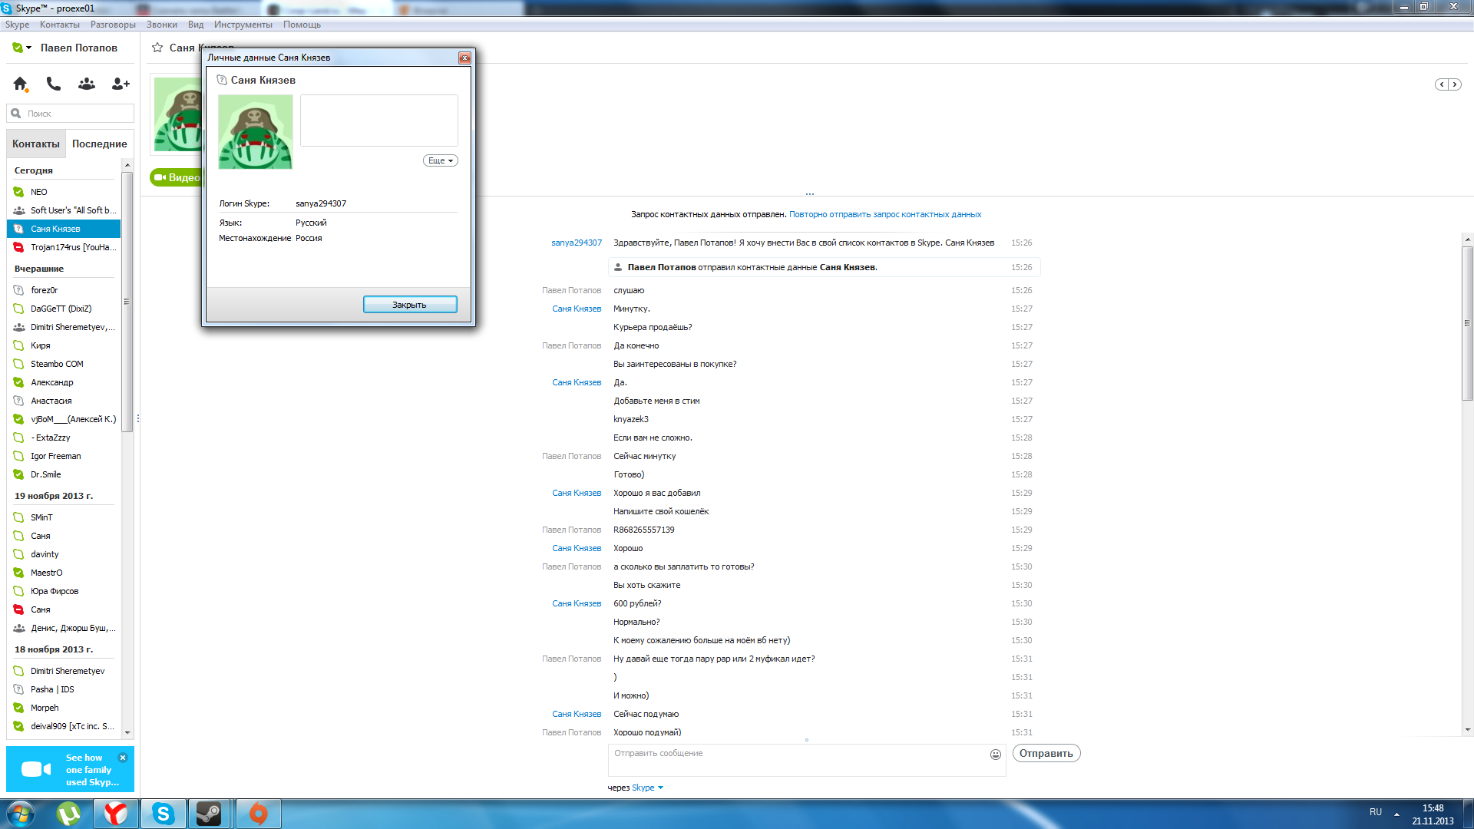Open Steam from the taskbar
1474x829 pixels.
pyautogui.click(x=209, y=814)
